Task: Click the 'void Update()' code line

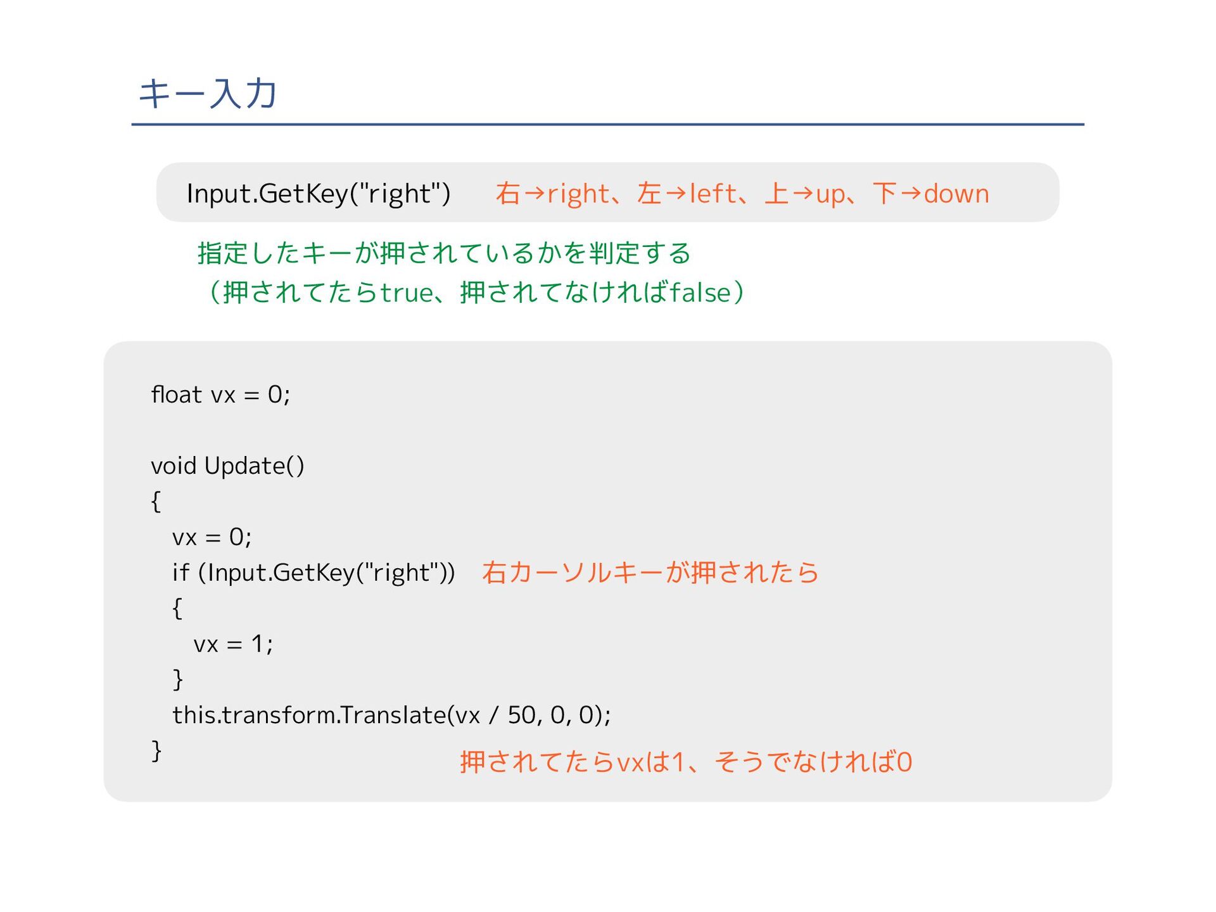Action: point(227,466)
